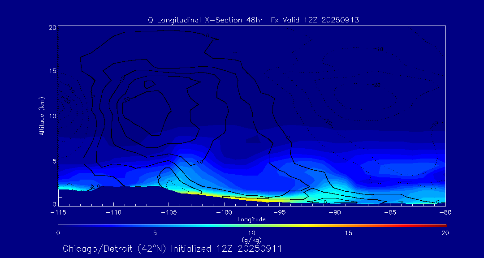Select the 5 tick on the altitude axis
This screenshot has width=484, height=258.
coord(54,161)
